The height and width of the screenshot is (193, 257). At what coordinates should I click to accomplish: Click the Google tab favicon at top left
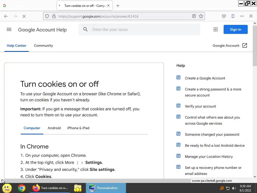coord(5,6)
